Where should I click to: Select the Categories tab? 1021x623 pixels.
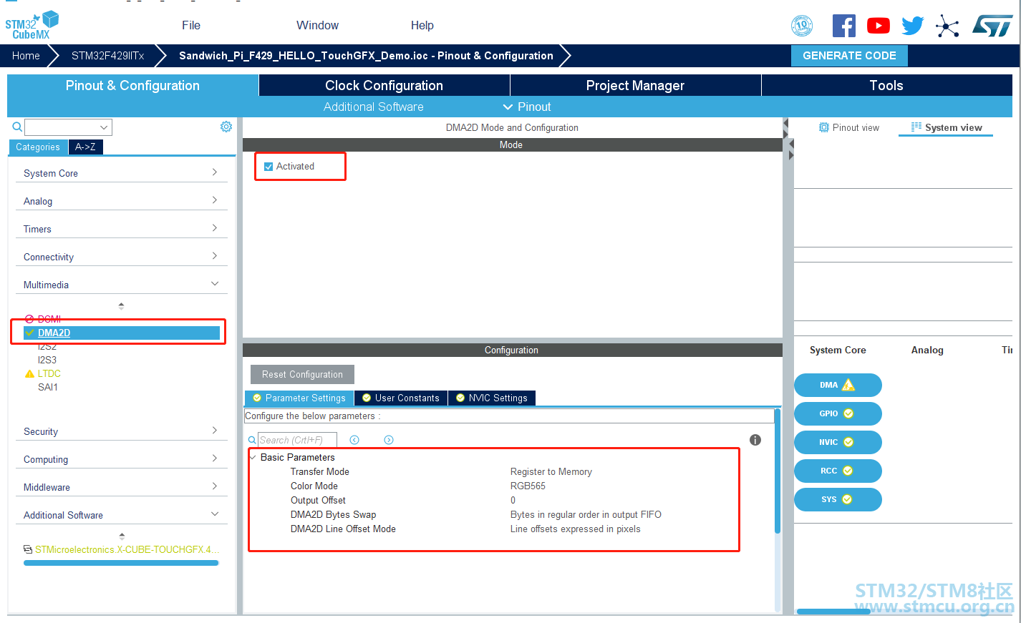point(38,147)
